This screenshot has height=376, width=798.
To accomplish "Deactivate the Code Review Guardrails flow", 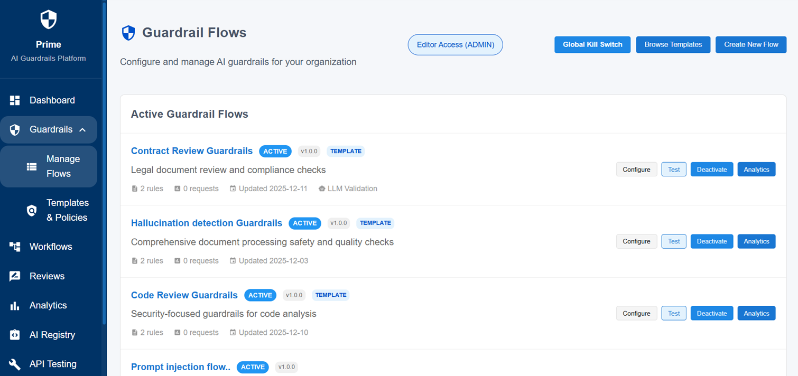I will pyautogui.click(x=711, y=314).
